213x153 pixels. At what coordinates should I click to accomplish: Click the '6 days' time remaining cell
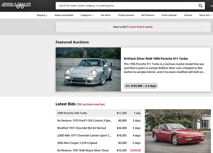pos(136,143)
